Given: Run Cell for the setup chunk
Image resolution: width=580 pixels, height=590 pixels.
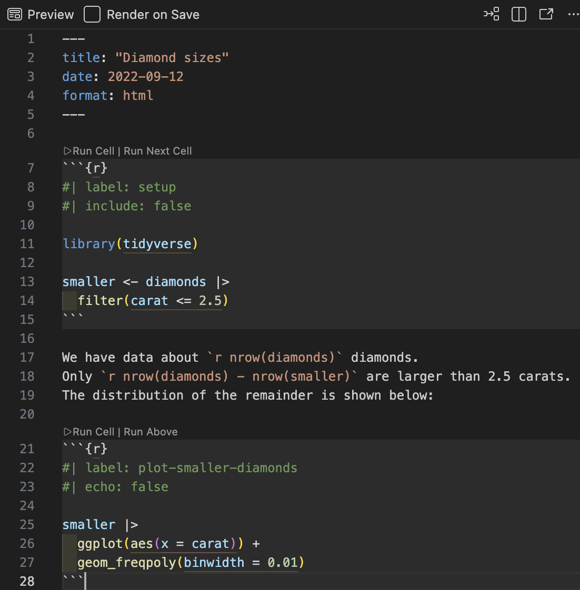Looking at the screenshot, I should tap(93, 151).
